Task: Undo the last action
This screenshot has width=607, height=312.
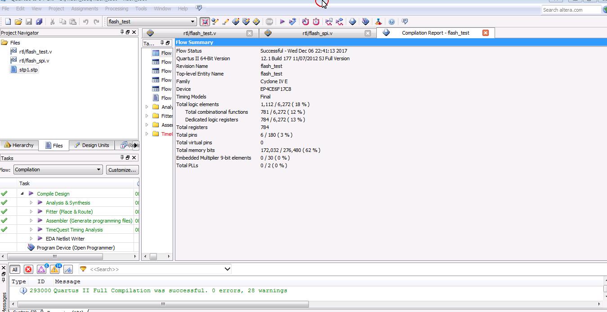Action: tap(85, 22)
